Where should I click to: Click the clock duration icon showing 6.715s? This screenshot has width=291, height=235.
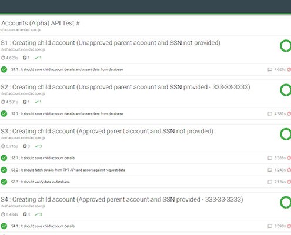click(3, 146)
